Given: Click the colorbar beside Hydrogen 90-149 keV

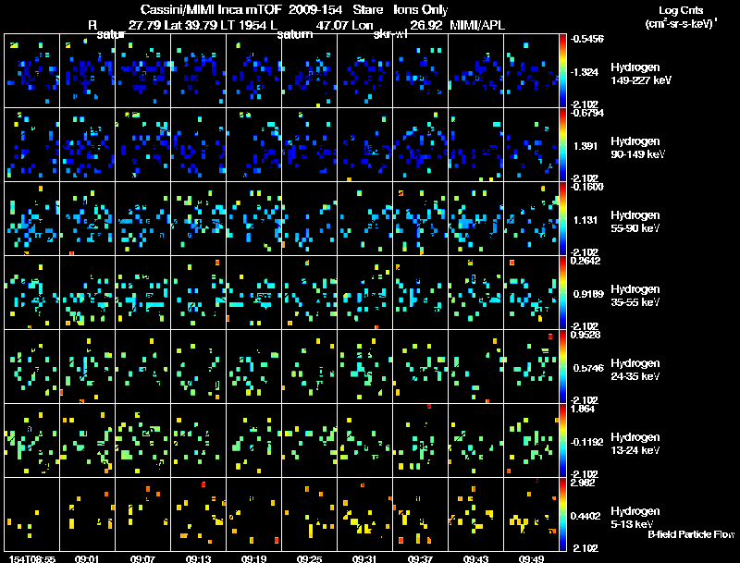Looking at the screenshot, I should pos(562,145).
